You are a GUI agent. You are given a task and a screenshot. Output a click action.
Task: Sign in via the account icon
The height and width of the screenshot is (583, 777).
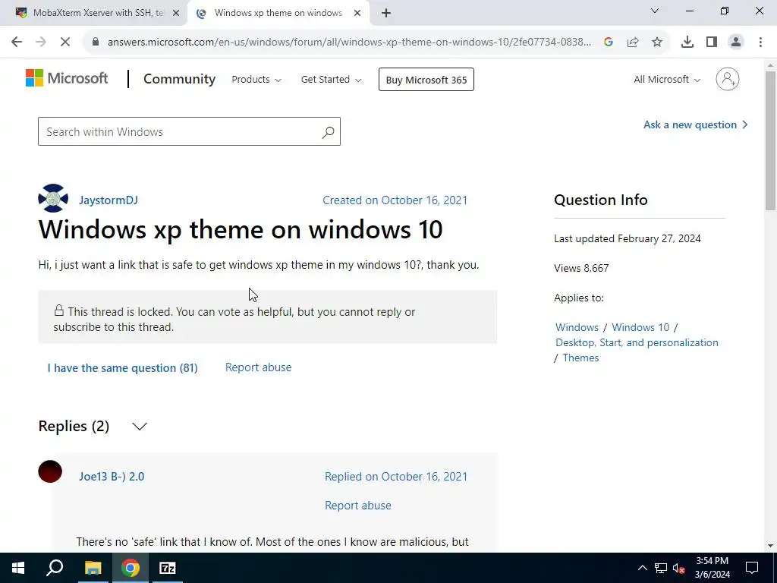(x=728, y=79)
